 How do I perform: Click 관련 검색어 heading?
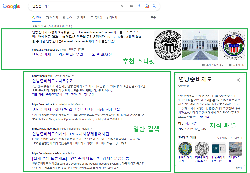click(x=187, y=138)
